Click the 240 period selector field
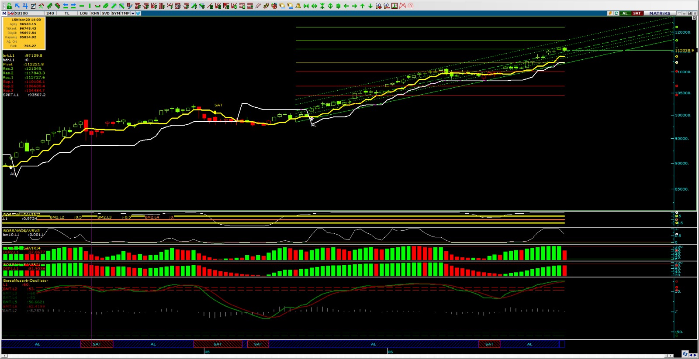This screenshot has height=359, width=699. pos(51,14)
